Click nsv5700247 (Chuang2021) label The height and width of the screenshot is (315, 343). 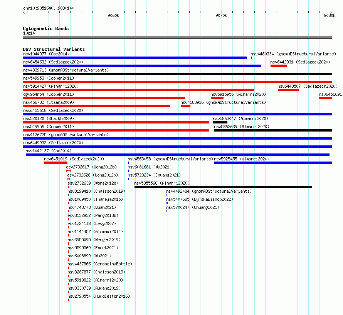pos(193,207)
